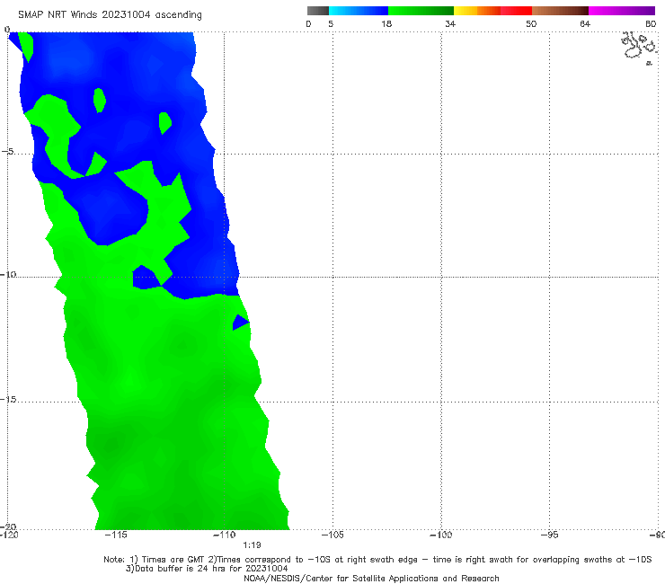The width and height of the screenshot is (665, 584).
Task: Click the small green patch at the swath's top-left
Action: 26,46
